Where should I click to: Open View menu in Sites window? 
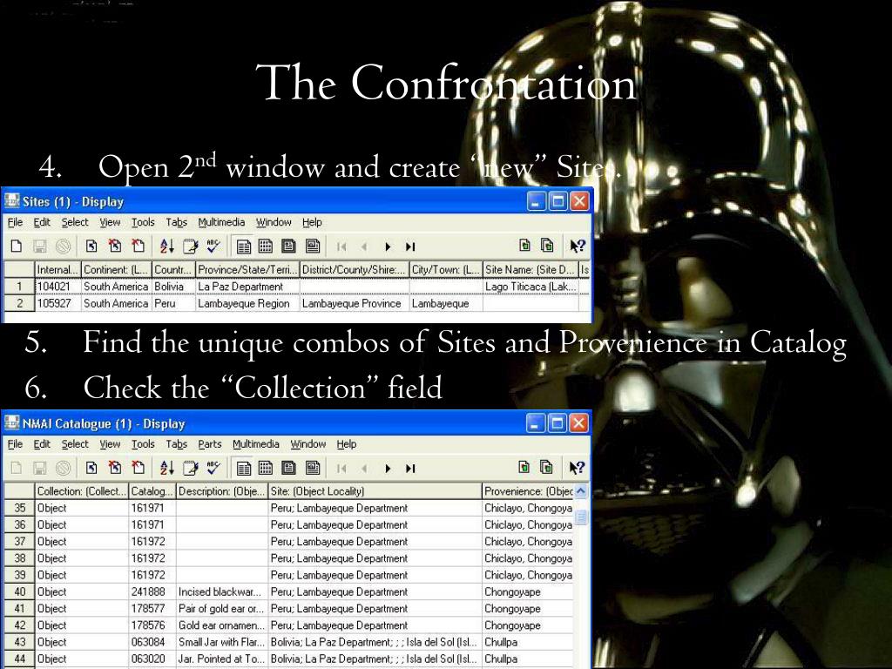(x=110, y=222)
